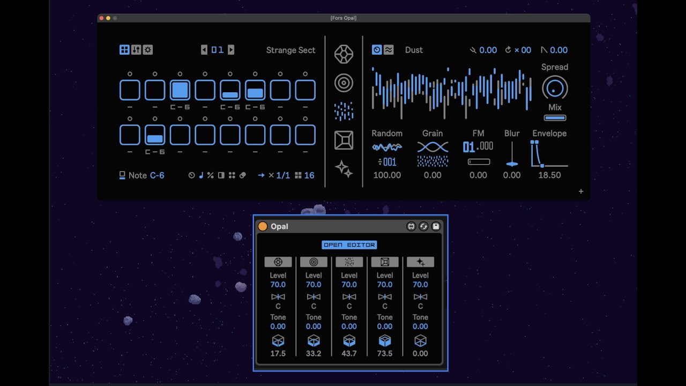
Task: Click the clock icon in the sequencer bottom toolbar
Action: [192, 175]
